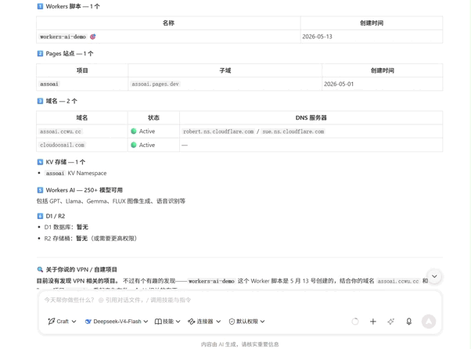Click the GPT, Llama, Gemma, FLUX model description line

click(111, 201)
